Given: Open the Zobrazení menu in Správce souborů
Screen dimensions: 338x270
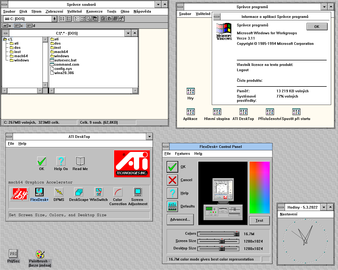Looking at the screenshot, I should point(54,11).
